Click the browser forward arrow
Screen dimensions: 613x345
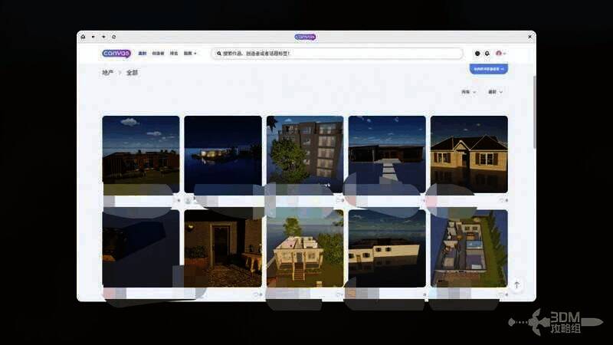click(103, 37)
